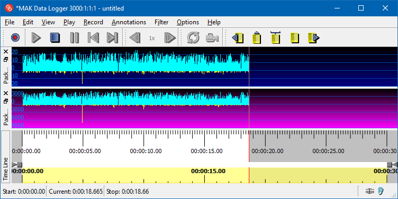Decrease playback speed with left arrow
398x199 pixels.
click(135, 38)
